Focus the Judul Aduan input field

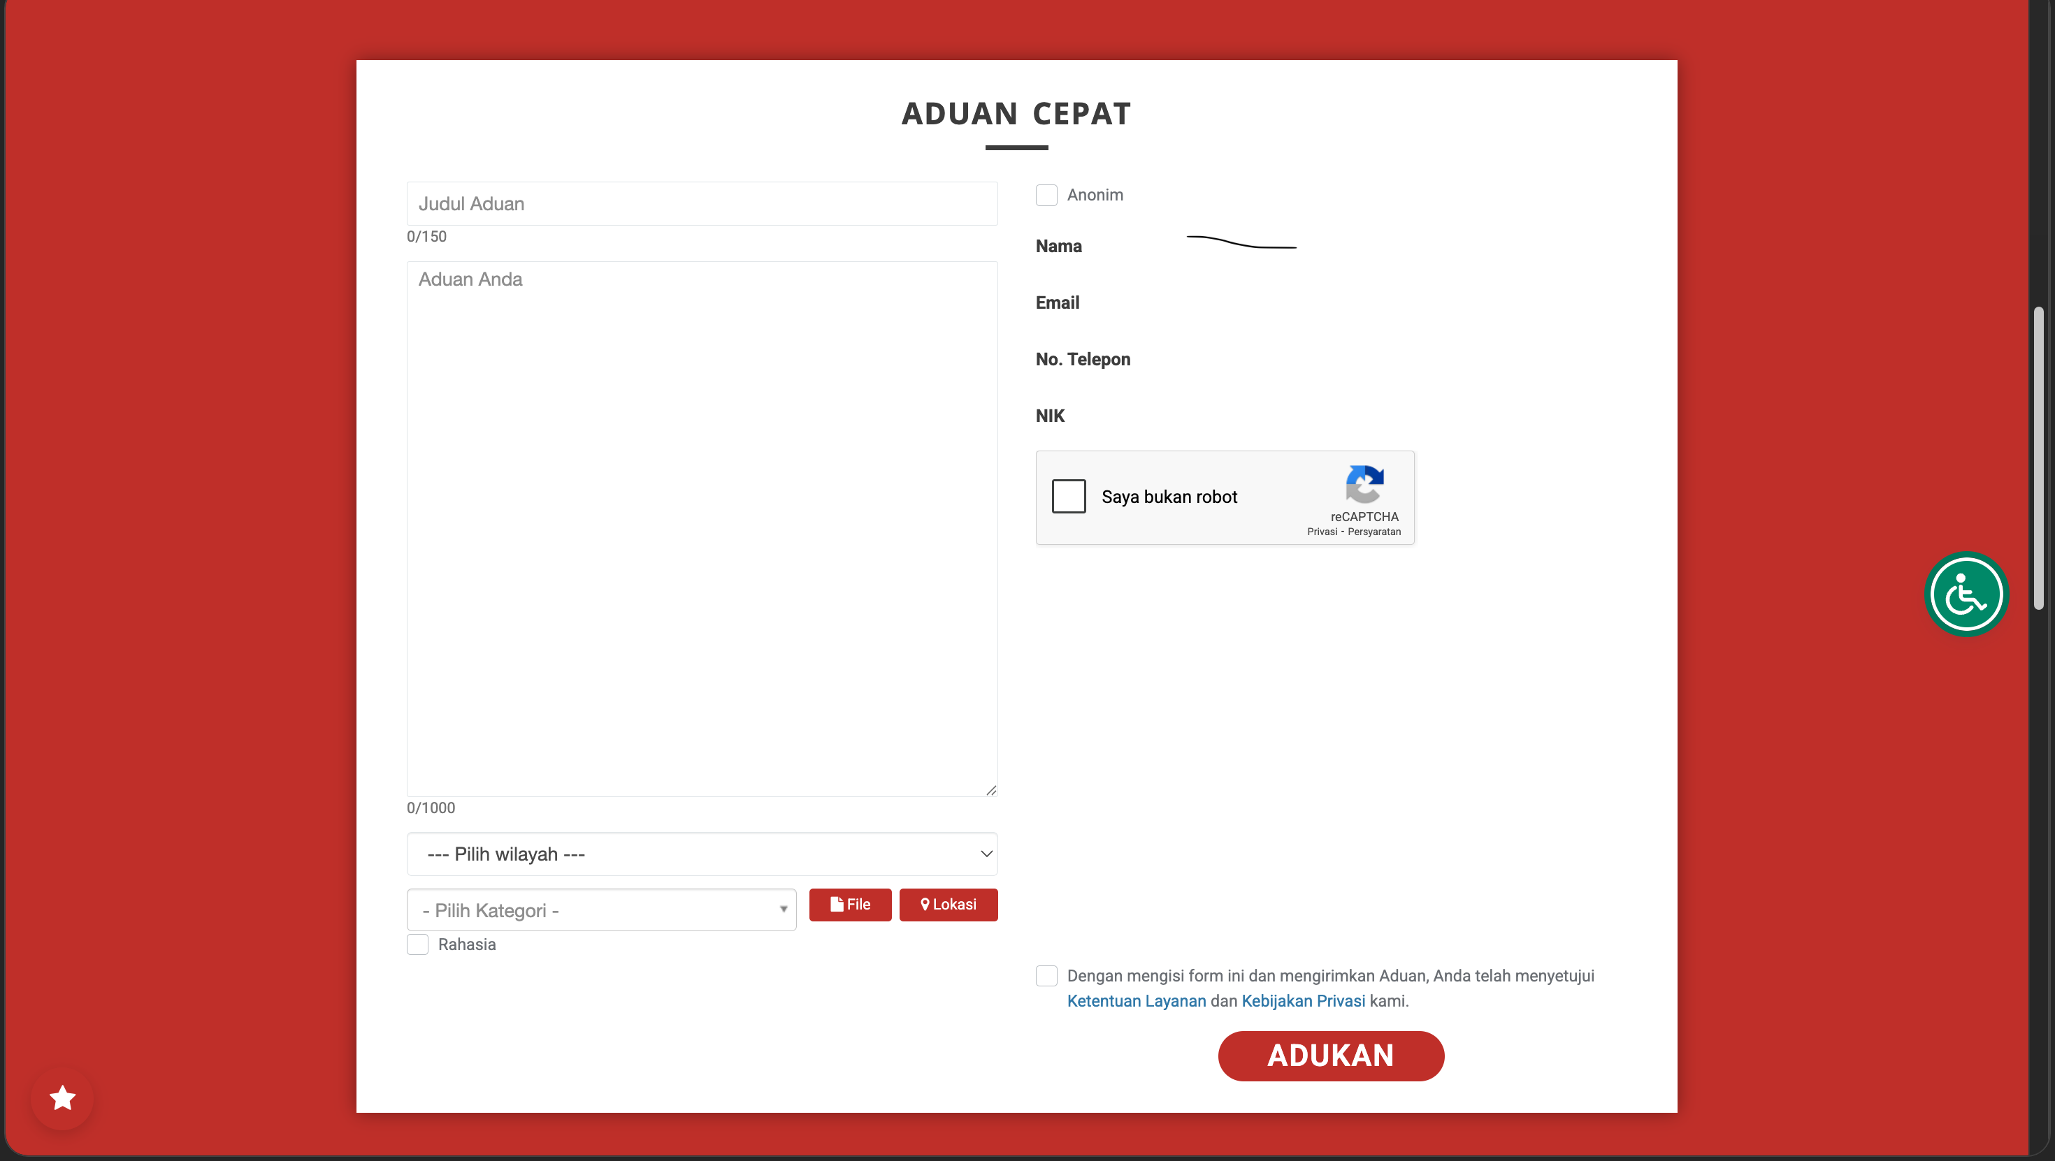[x=702, y=204]
